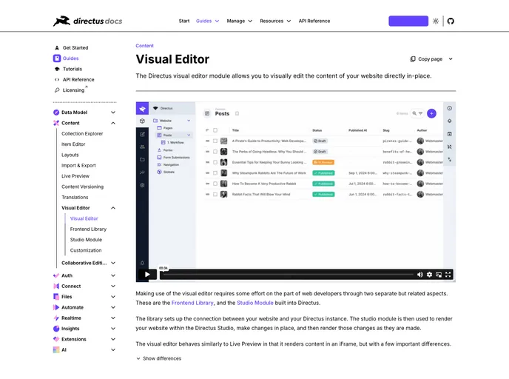The width and height of the screenshot is (509, 379).
Task: Enter video fullscreen mode
Action: coord(448,275)
